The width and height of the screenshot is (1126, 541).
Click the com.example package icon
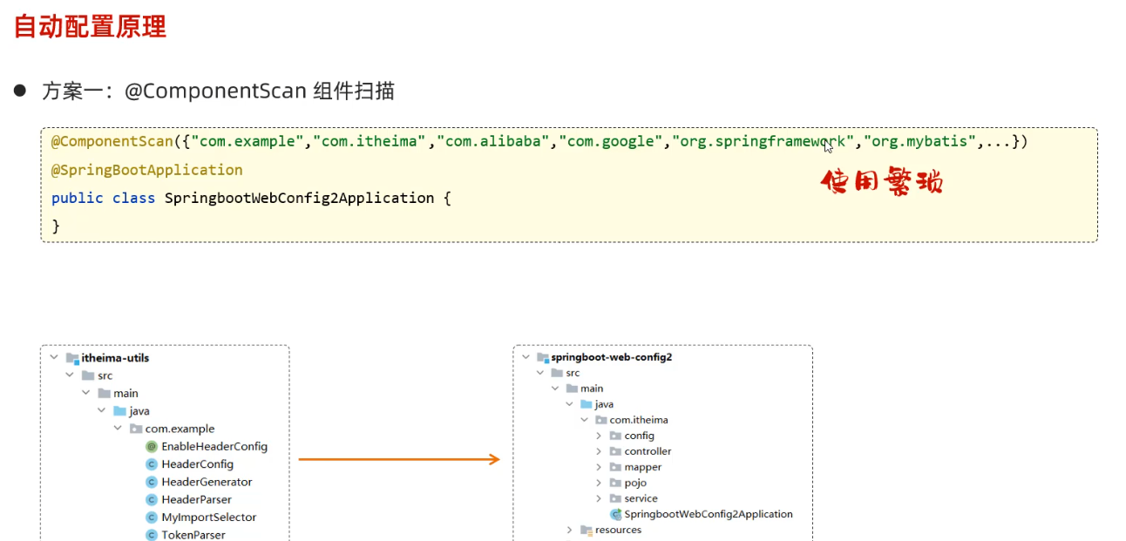(x=136, y=429)
